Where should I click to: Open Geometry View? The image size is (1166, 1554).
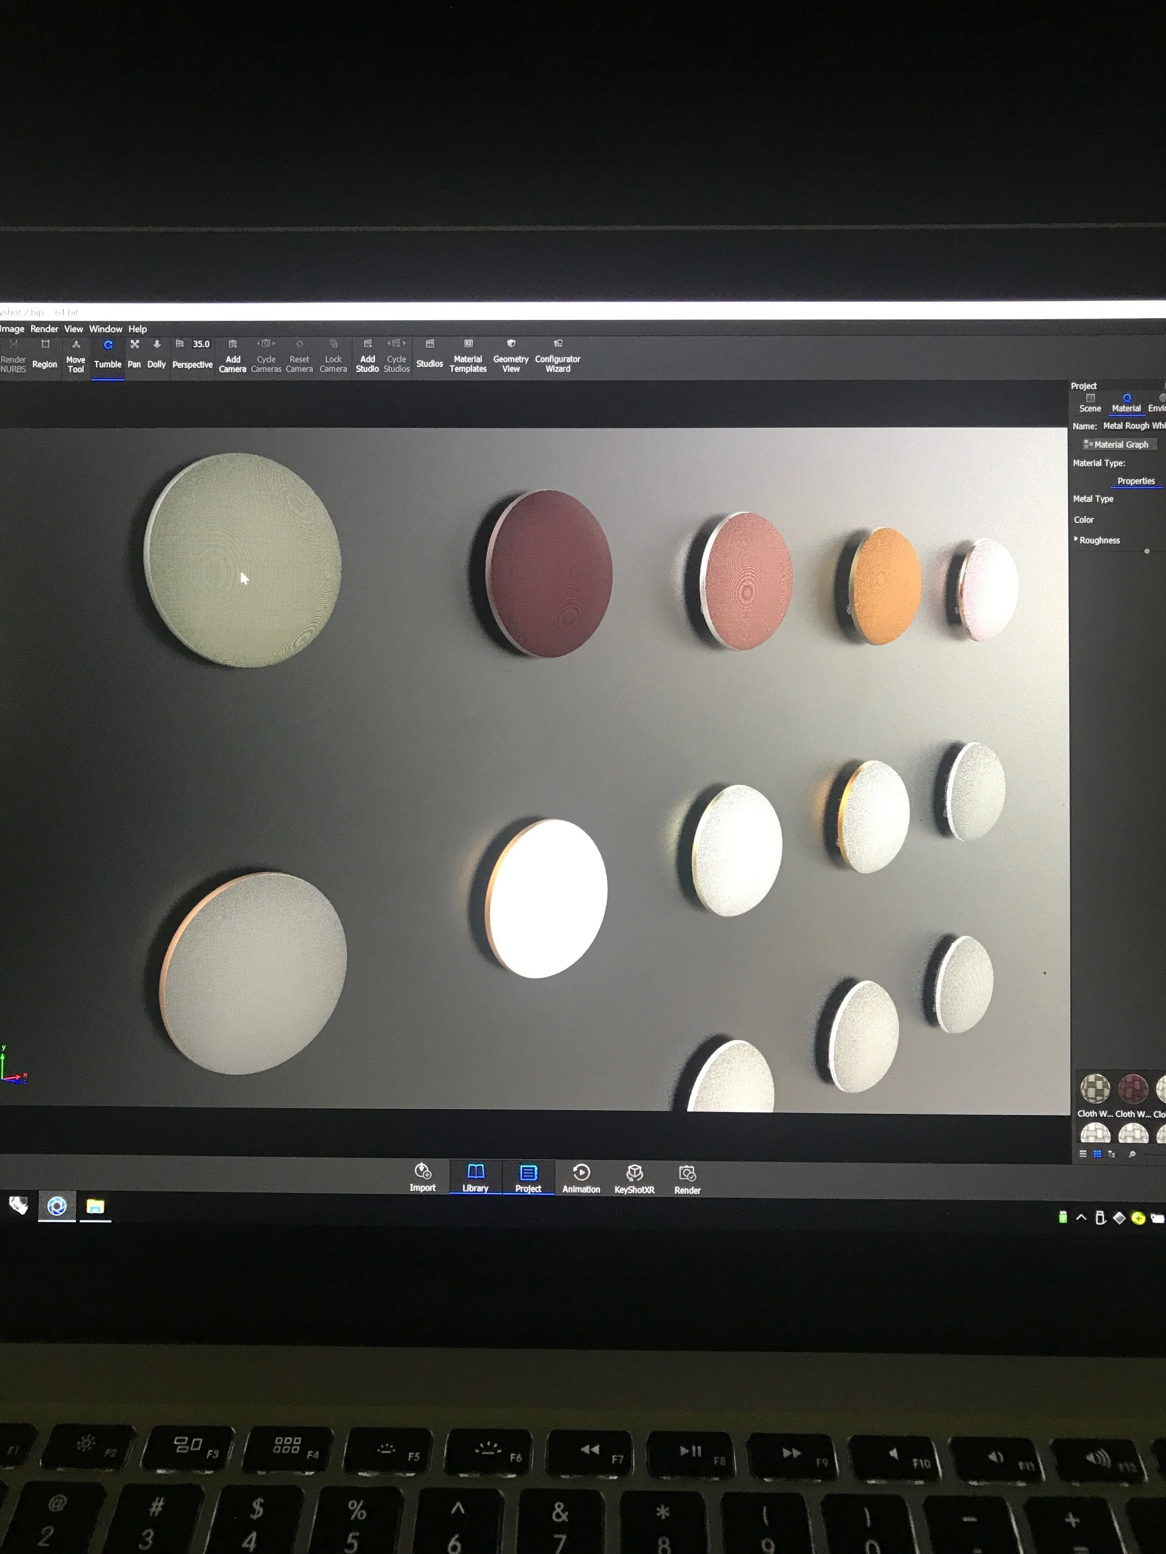[x=511, y=355]
